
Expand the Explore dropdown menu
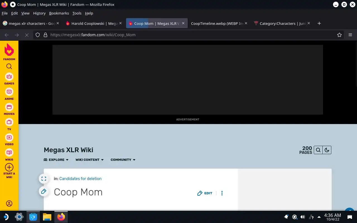click(56, 160)
